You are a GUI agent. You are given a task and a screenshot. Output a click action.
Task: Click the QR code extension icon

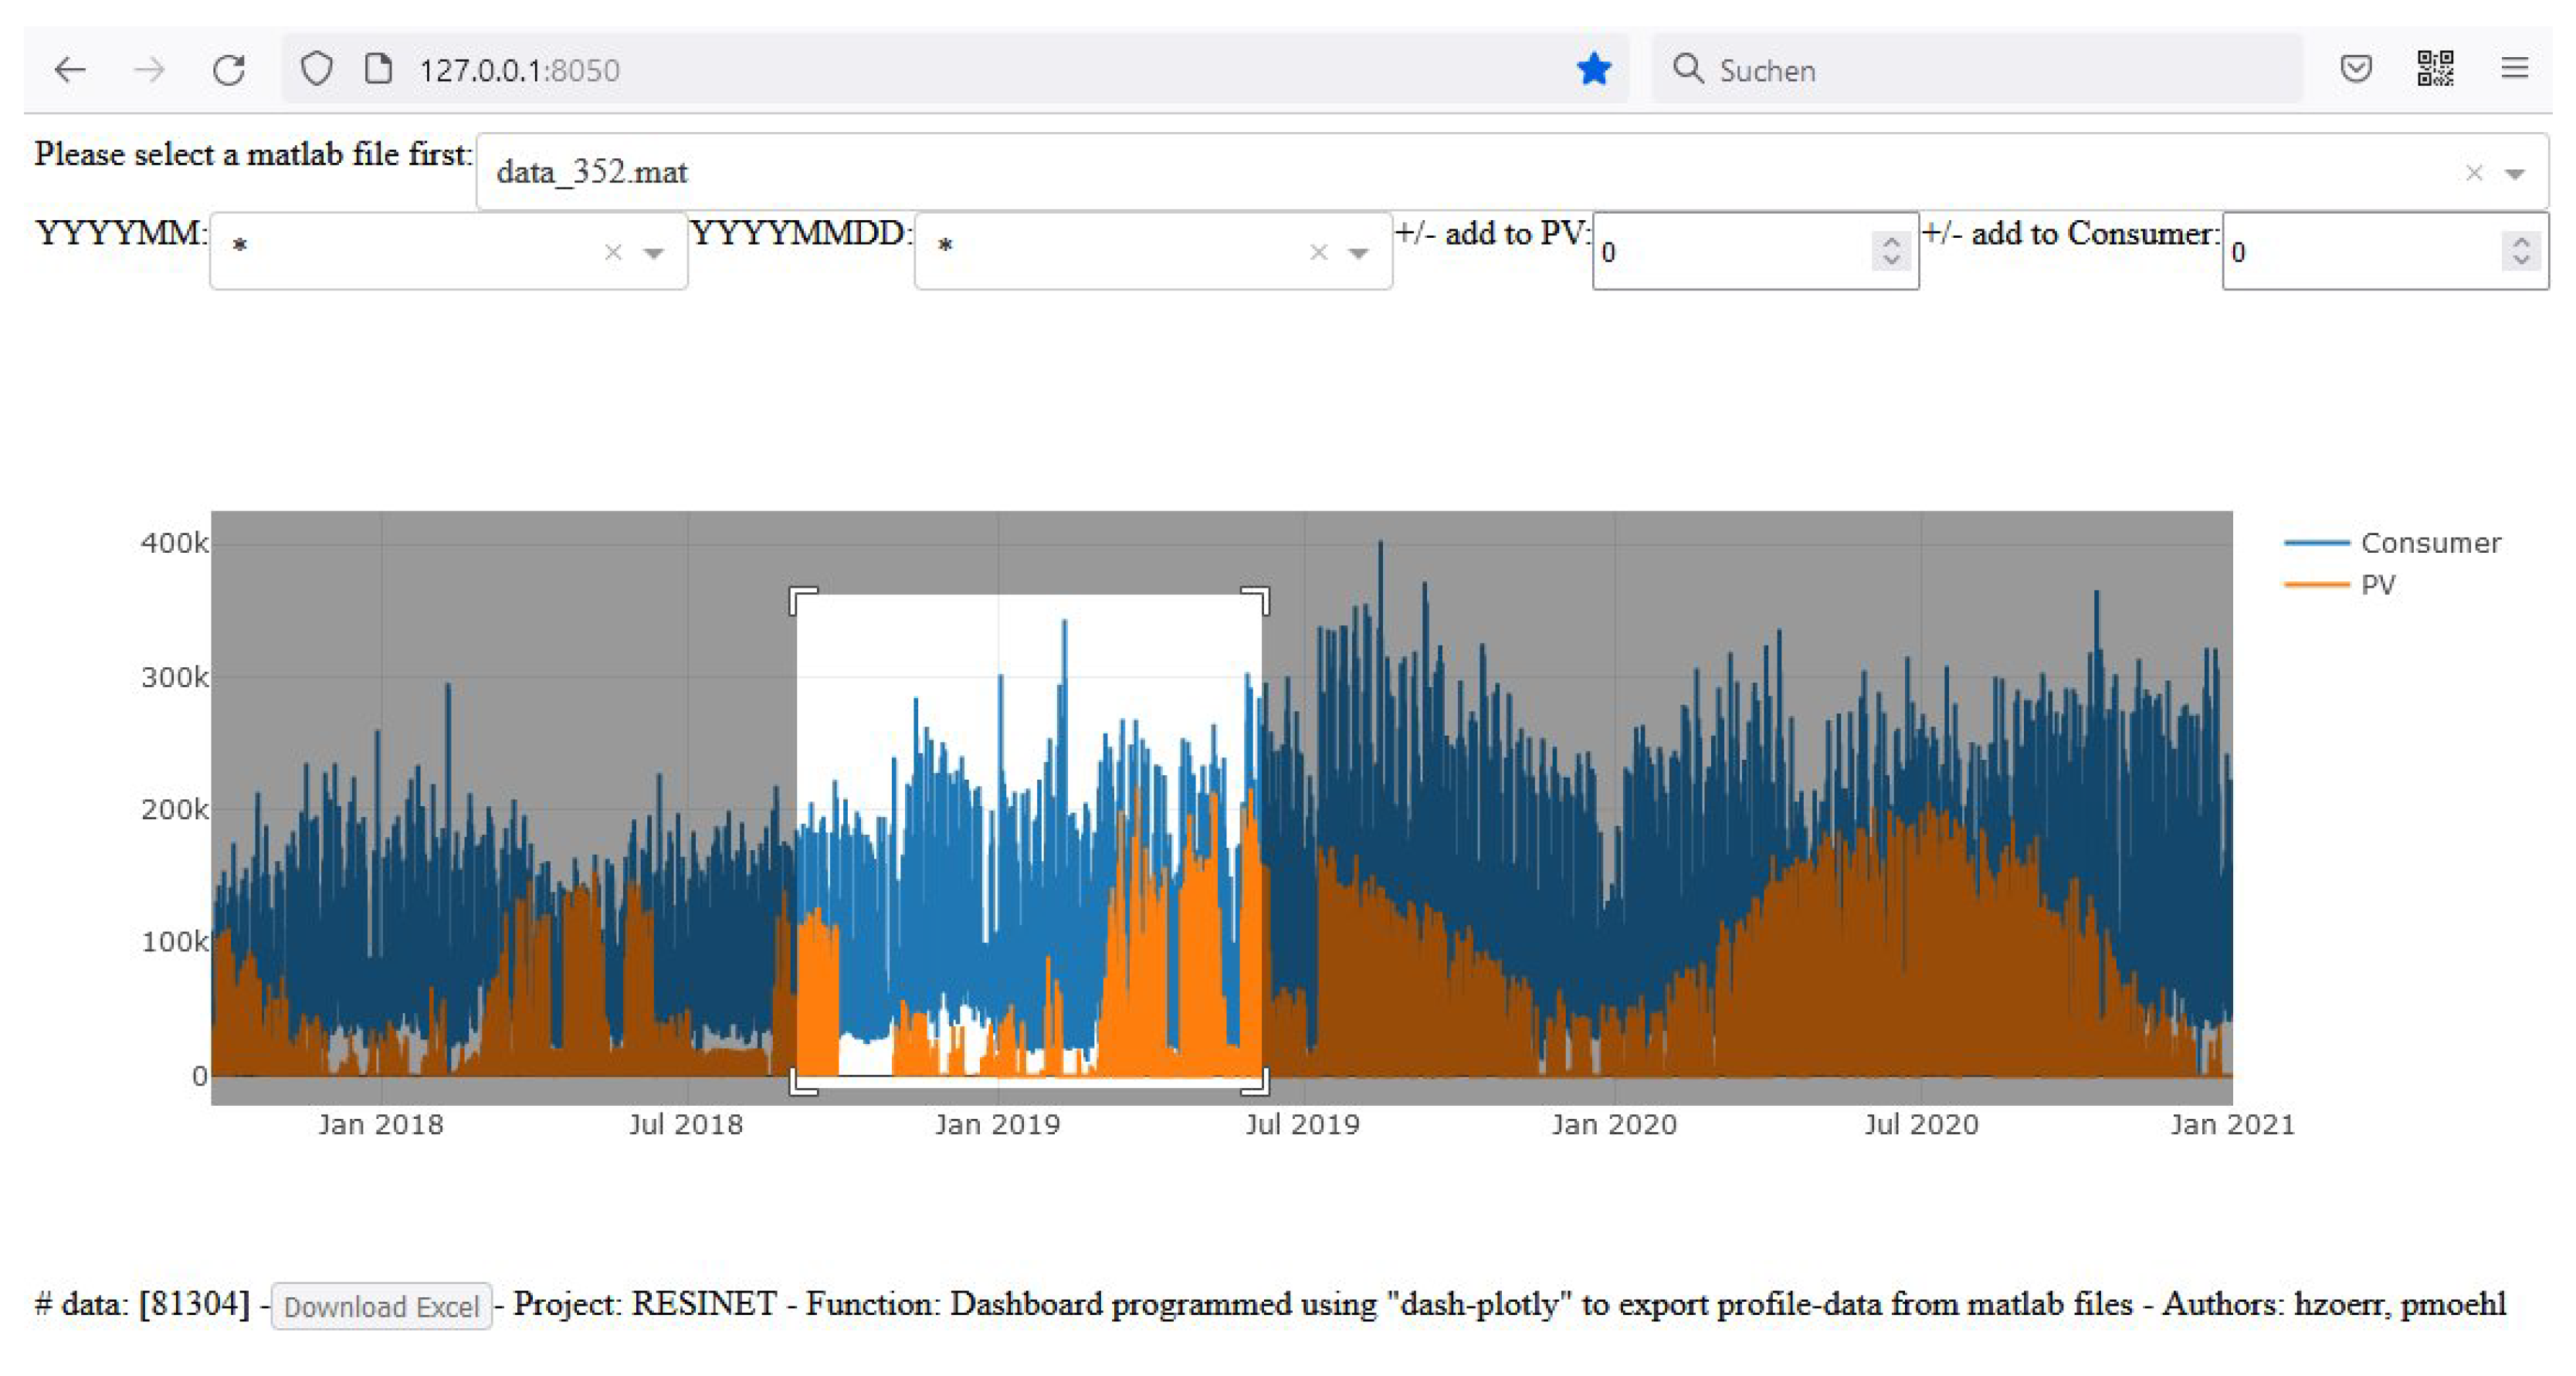point(2435,69)
